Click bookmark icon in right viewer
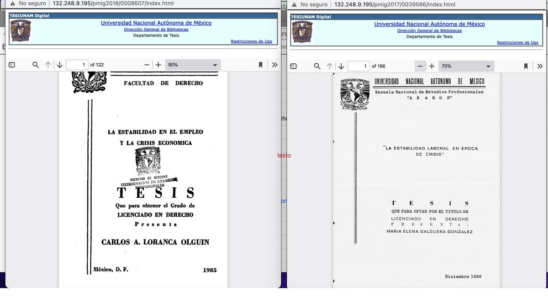 526,66
